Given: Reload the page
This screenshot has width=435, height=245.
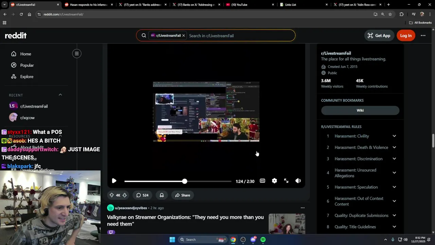Looking at the screenshot, I should click(21, 14).
